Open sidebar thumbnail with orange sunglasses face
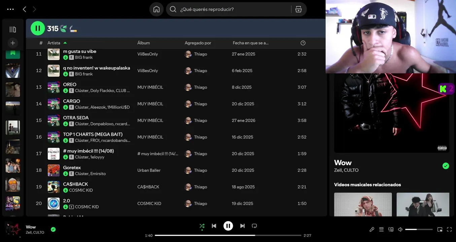This screenshot has width=456, height=242. (x=13, y=185)
